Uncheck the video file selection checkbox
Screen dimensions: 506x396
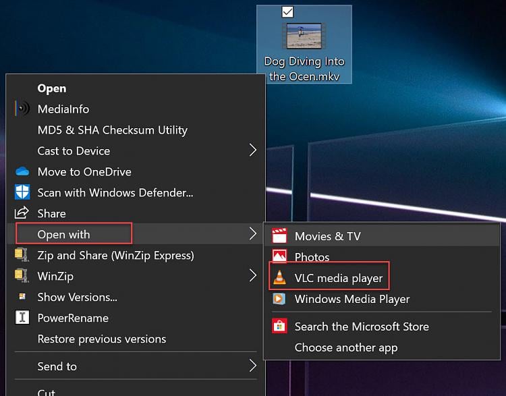(287, 12)
